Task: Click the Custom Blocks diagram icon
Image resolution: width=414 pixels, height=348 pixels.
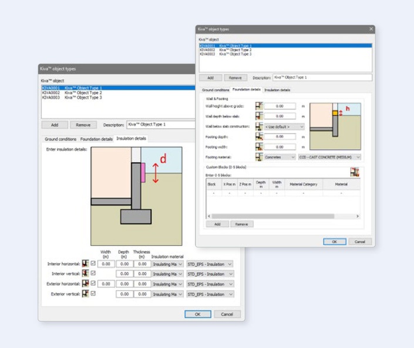Action: pyautogui.click(x=355, y=172)
